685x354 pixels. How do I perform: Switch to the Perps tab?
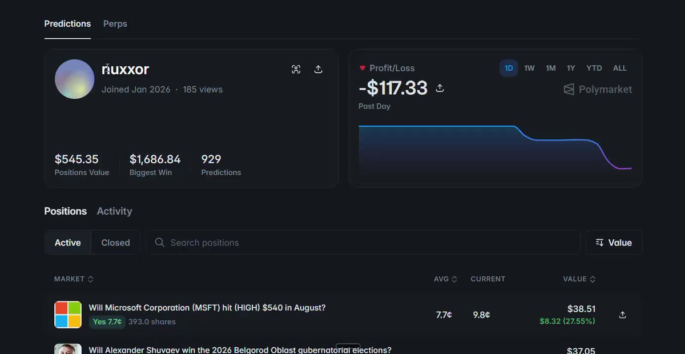pyautogui.click(x=115, y=24)
